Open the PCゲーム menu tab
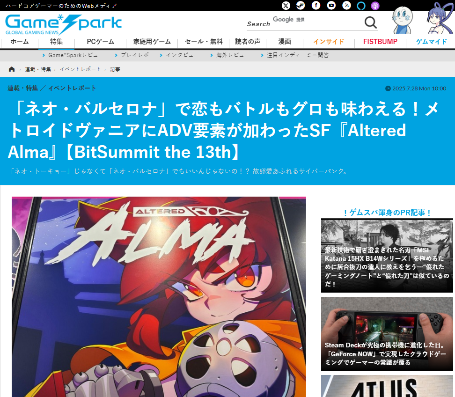 (x=100, y=42)
